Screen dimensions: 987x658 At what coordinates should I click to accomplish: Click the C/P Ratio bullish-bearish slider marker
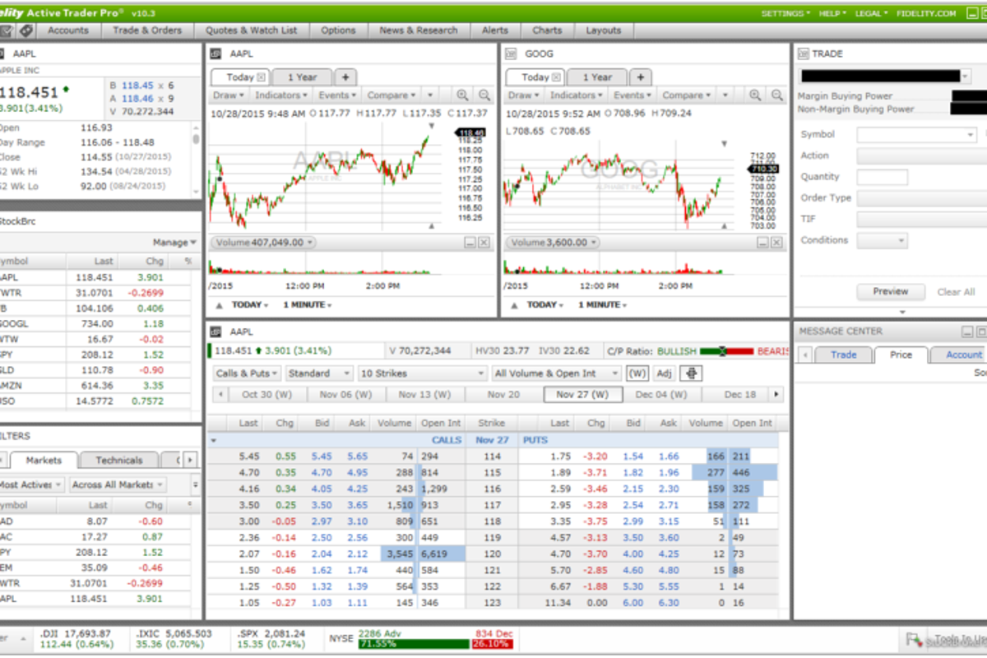722,351
